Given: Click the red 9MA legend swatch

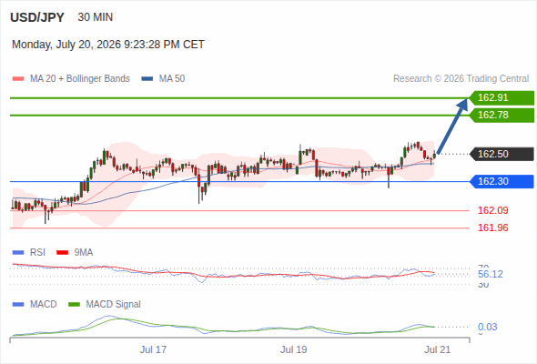Looking at the screenshot, I should click(x=62, y=253).
